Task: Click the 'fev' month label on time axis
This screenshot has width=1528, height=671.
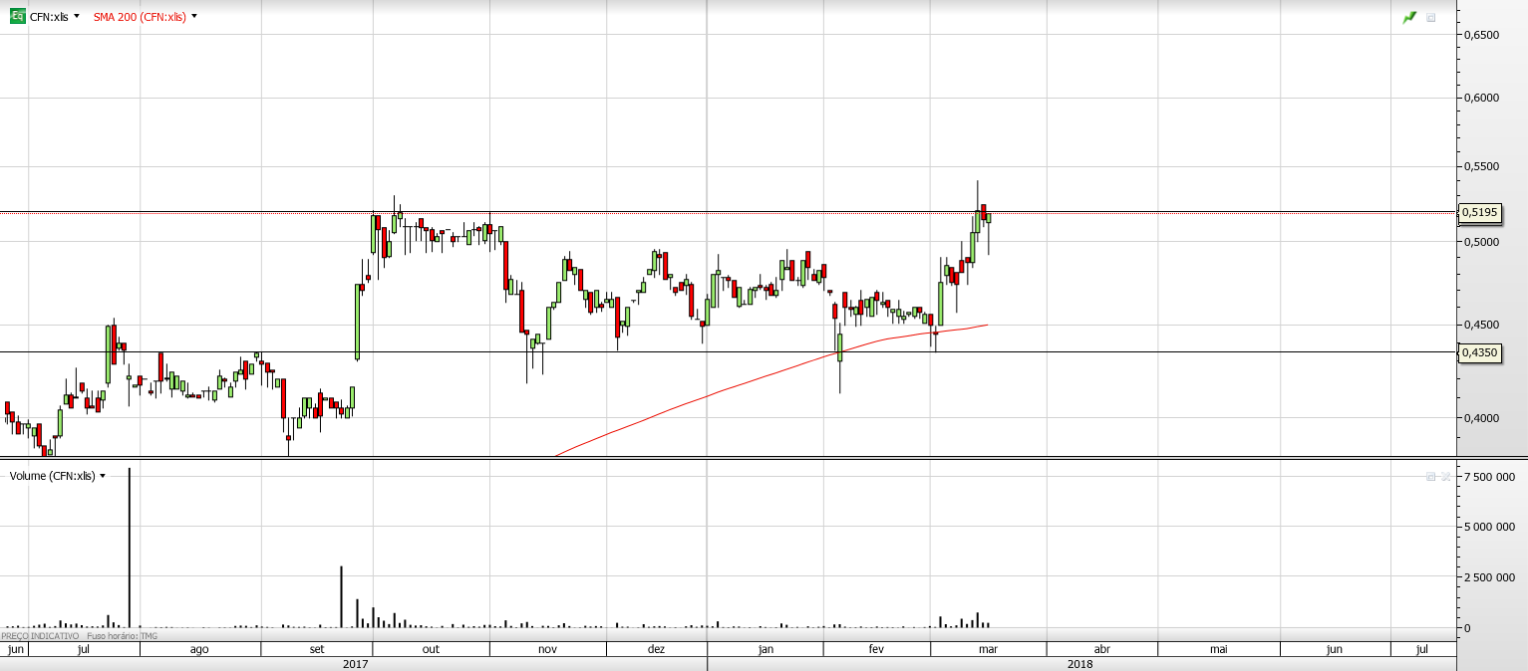Action: click(876, 649)
